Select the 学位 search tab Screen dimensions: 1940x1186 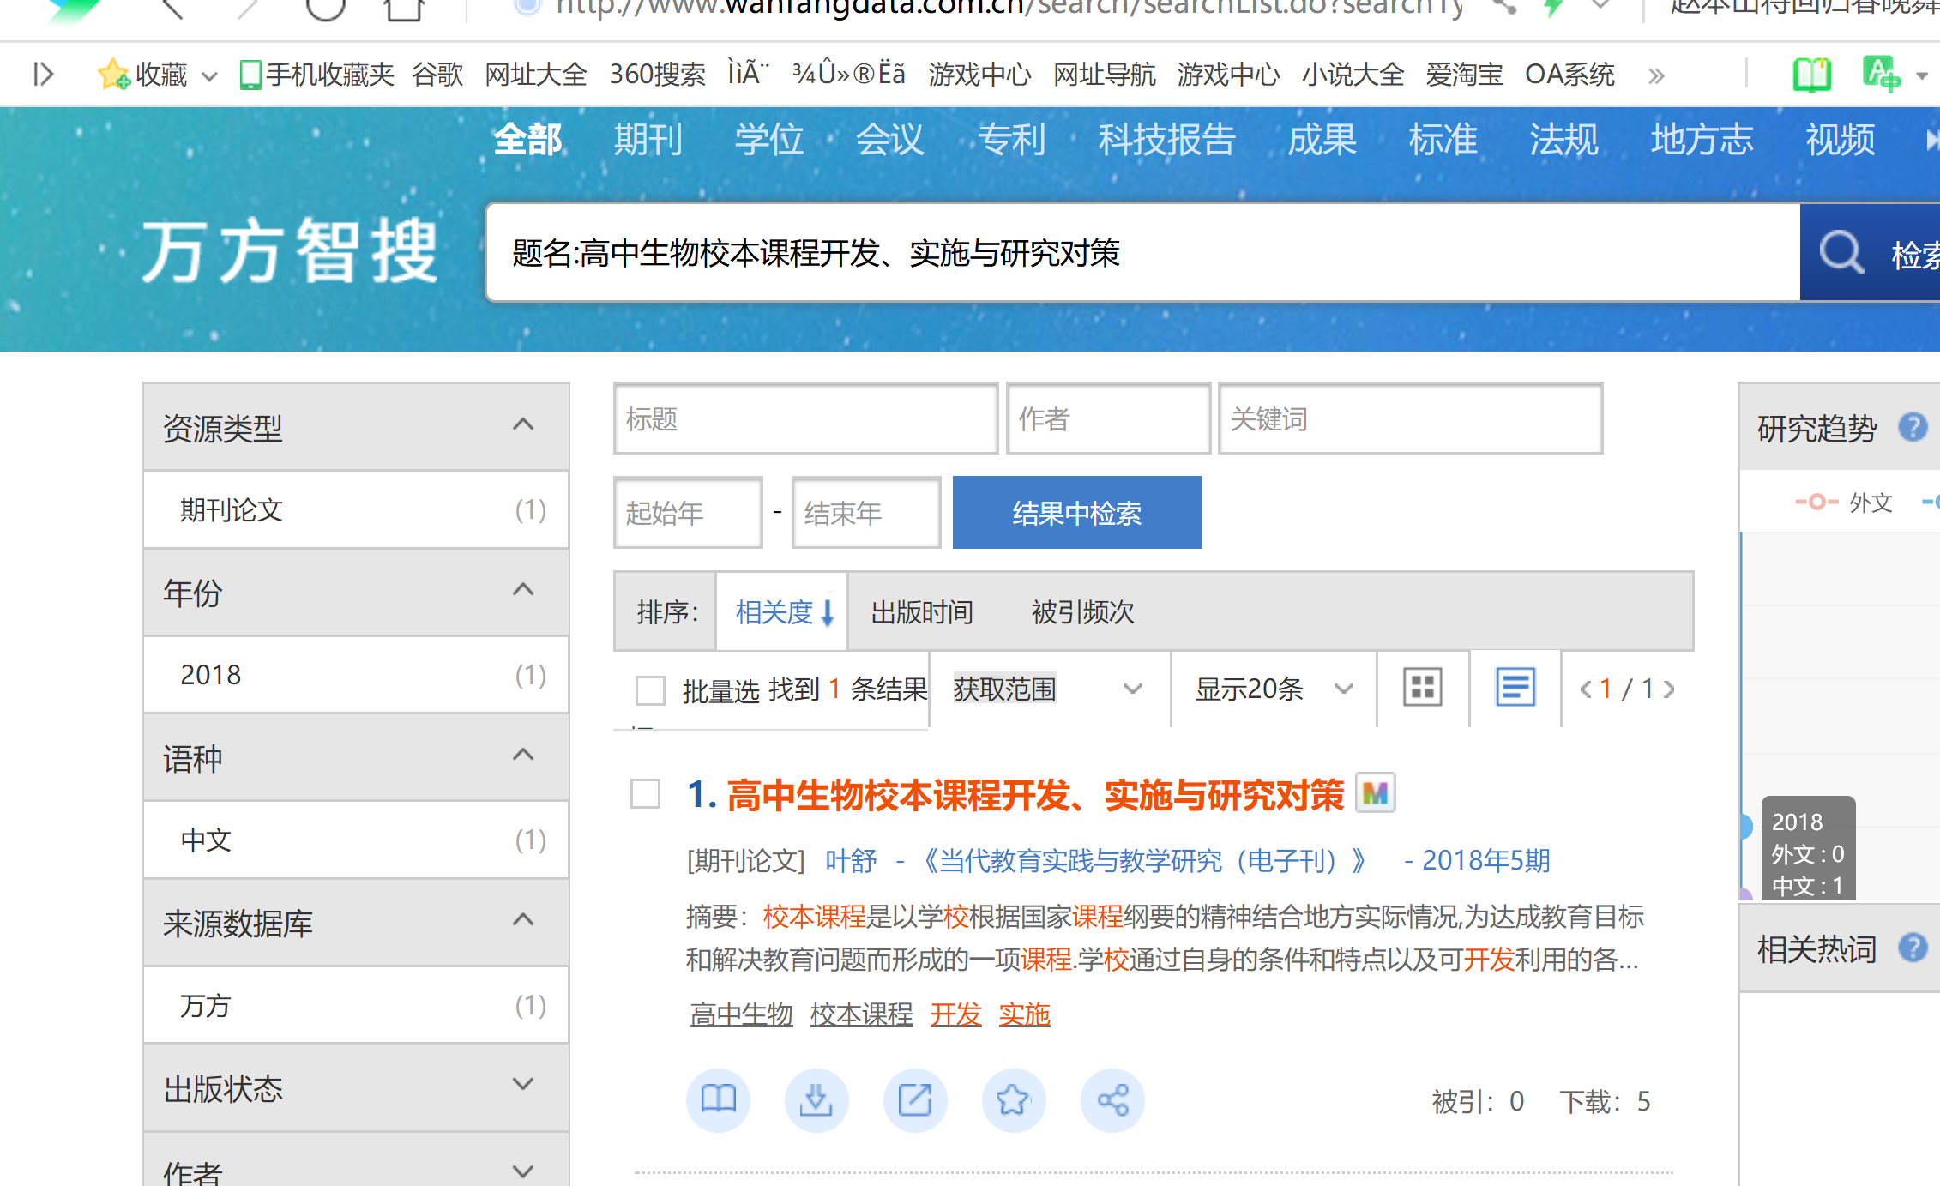[769, 139]
